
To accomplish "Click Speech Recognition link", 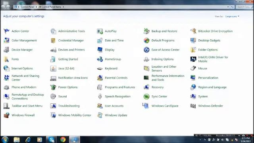I will 117,97.
